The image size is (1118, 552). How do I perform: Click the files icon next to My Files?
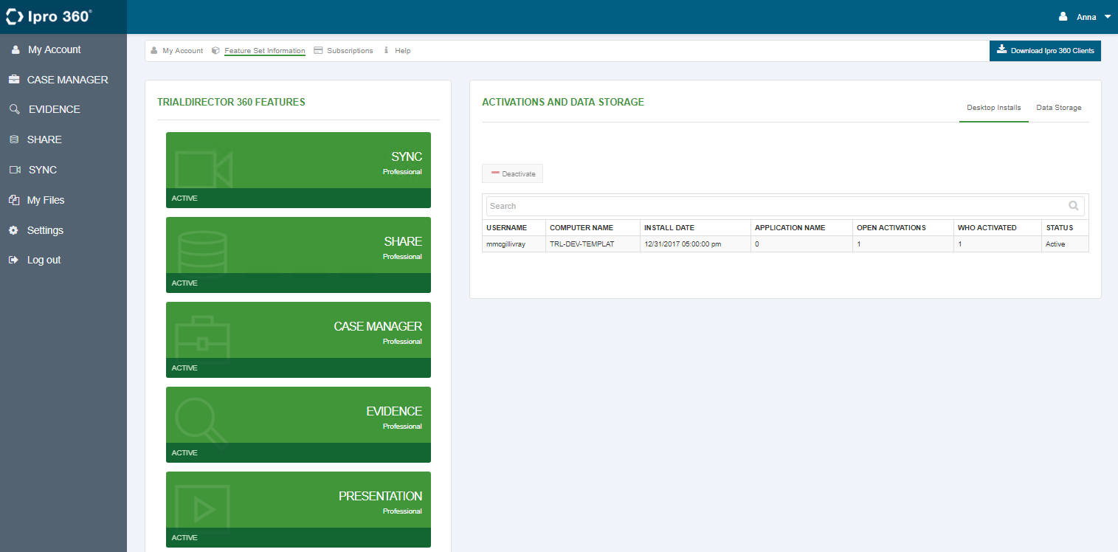tap(13, 200)
